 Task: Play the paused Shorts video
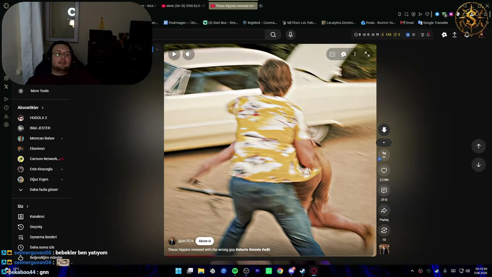pyautogui.click(x=174, y=54)
